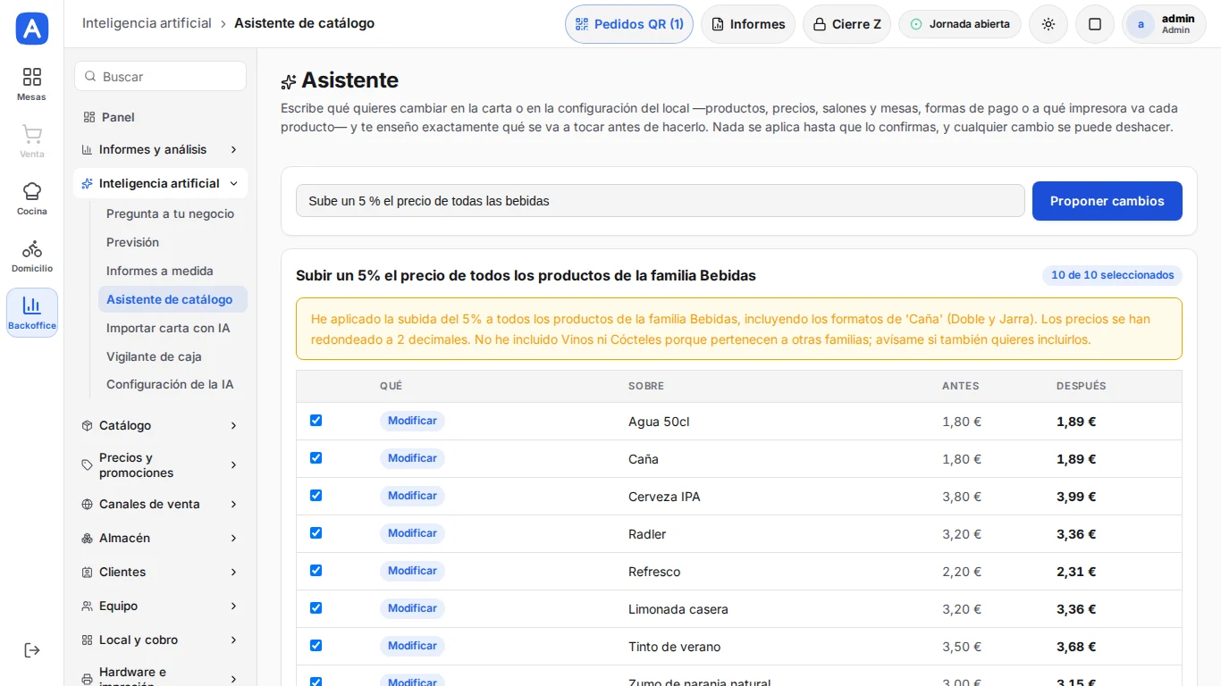1221x686 pixels.
Task: Click the logout icon in the left rail
Action: pos(32,650)
